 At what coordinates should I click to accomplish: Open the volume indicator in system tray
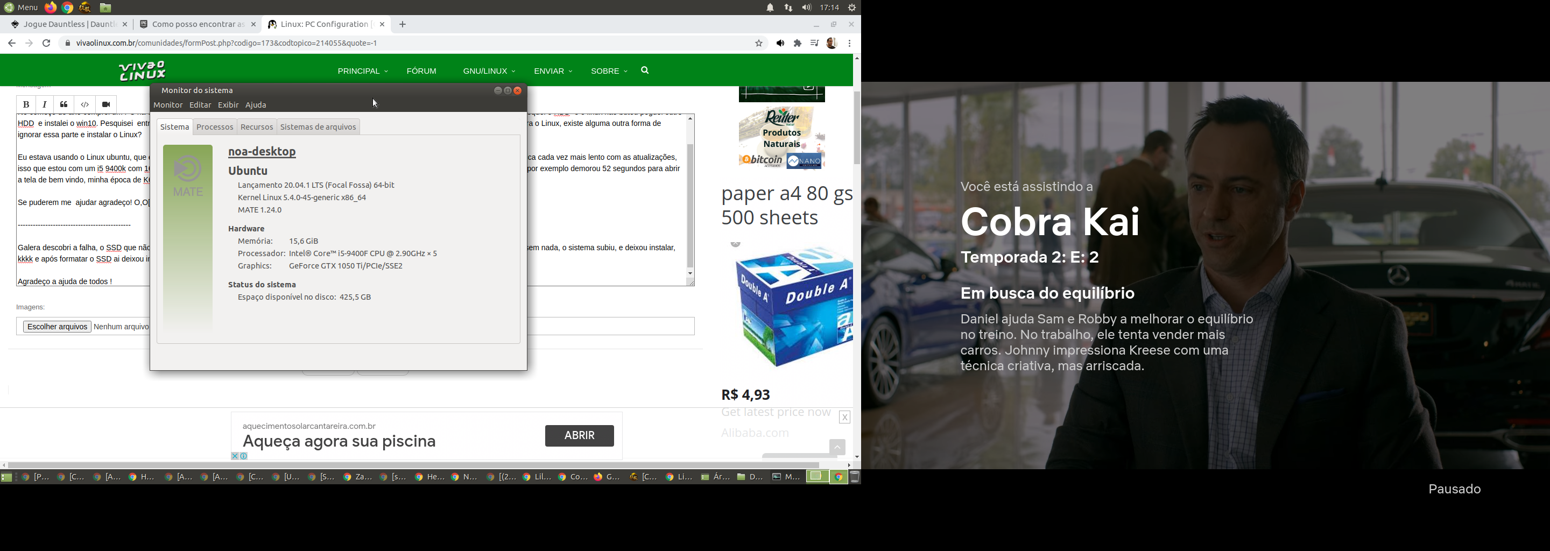(x=806, y=8)
